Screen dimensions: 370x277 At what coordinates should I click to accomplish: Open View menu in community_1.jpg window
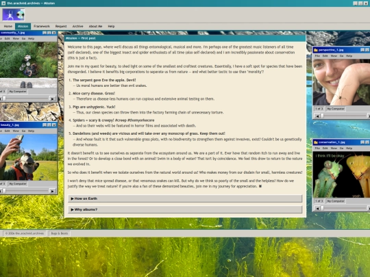(x=16, y=38)
